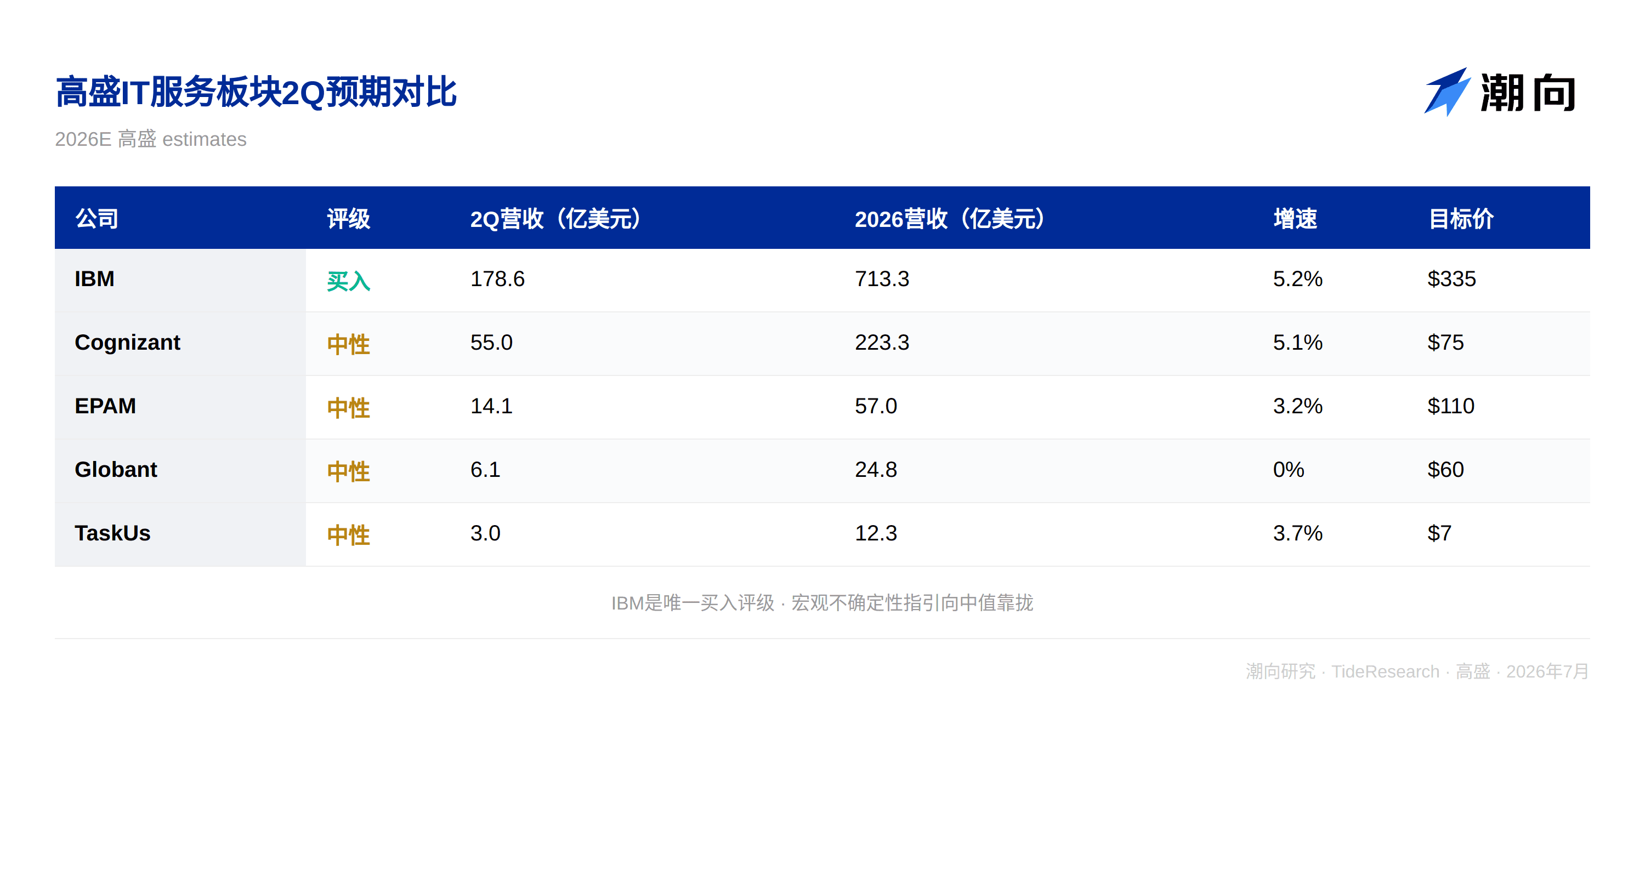The image size is (1645, 877).
Task: Select the subtitle 2026E 高盛 estimates
Action: click(151, 139)
